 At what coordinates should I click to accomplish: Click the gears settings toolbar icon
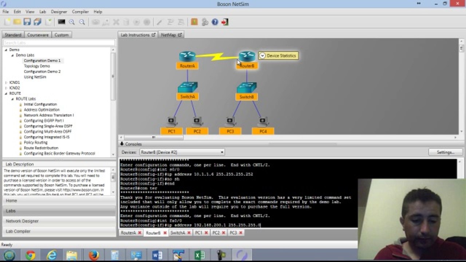tap(205, 22)
